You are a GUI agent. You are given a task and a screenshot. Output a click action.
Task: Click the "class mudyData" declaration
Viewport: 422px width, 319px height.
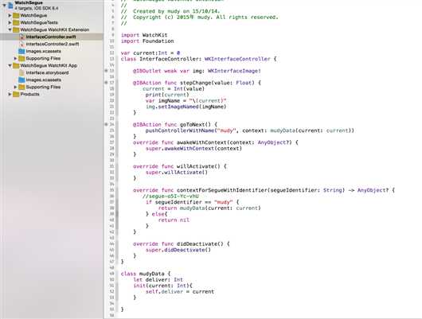tap(146, 274)
